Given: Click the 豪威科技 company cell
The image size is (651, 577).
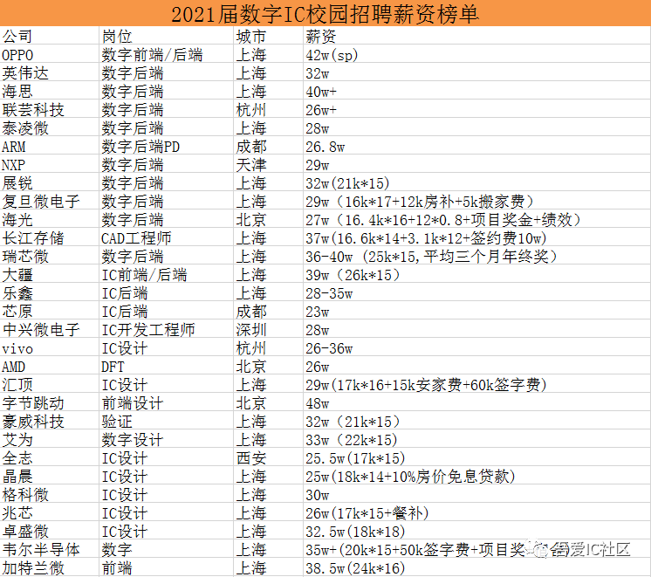Looking at the screenshot, I should (x=50, y=421).
